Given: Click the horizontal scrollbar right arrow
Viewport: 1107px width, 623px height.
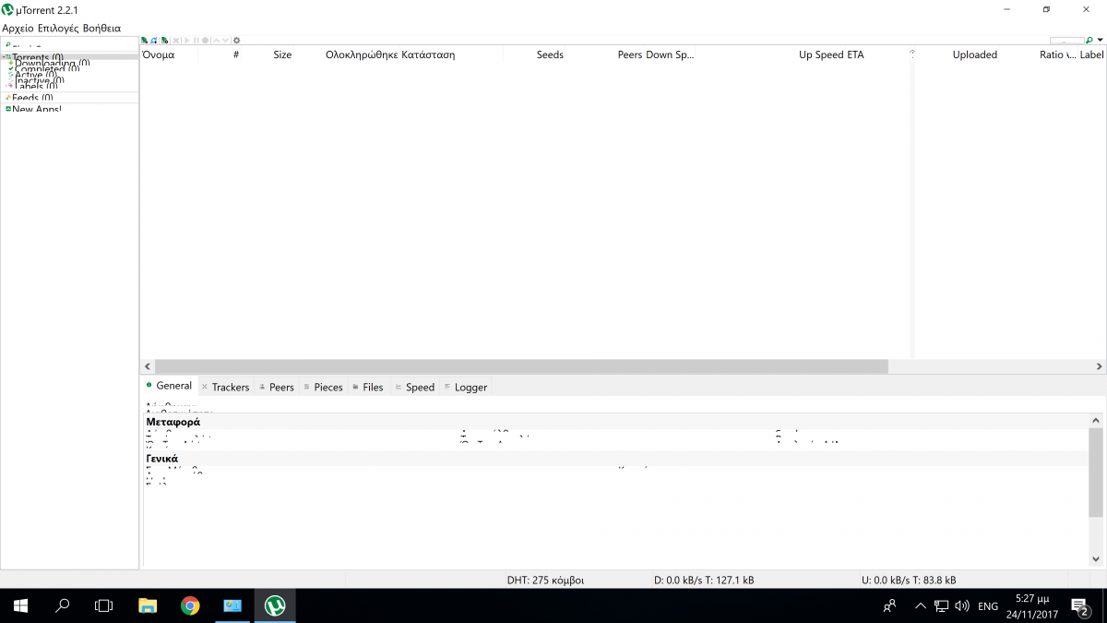Looking at the screenshot, I should pyautogui.click(x=1098, y=366).
